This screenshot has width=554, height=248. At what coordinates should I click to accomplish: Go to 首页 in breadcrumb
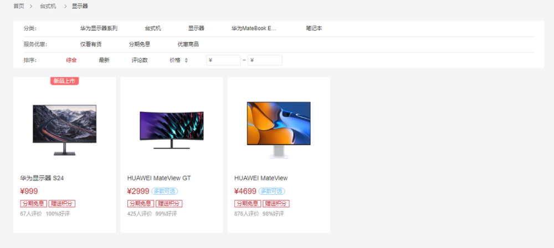tap(19, 6)
